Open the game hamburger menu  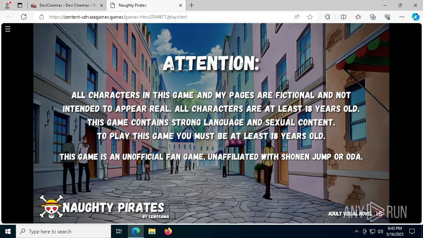(x=8, y=29)
